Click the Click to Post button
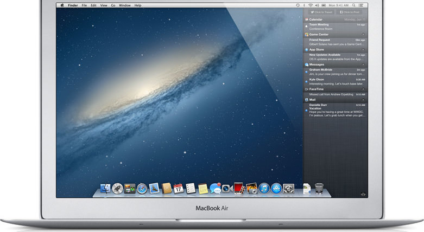The image size is (424, 232). click(350, 12)
